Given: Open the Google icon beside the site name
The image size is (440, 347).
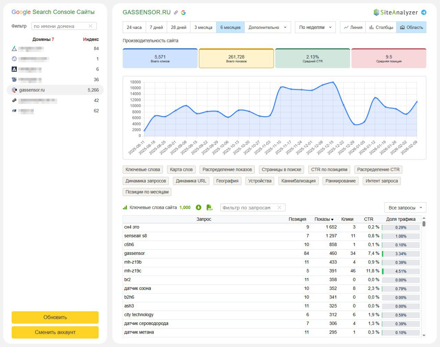Looking at the screenshot, I should click(x=183, y=12).
